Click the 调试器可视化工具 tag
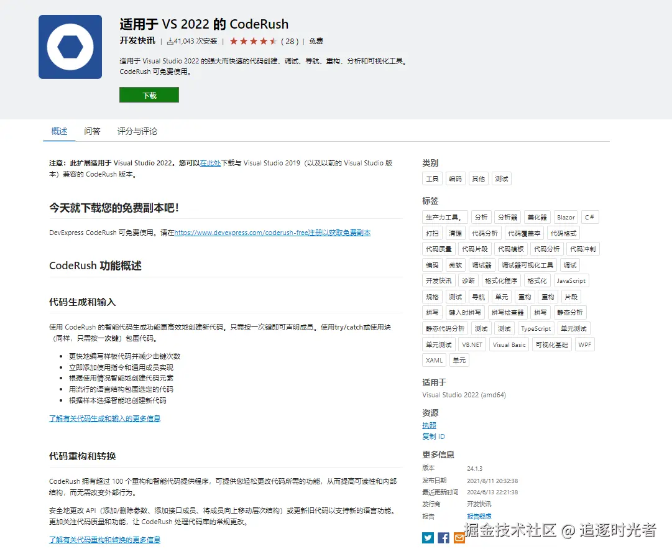This screenshot has height=554, width=672. 528,265
